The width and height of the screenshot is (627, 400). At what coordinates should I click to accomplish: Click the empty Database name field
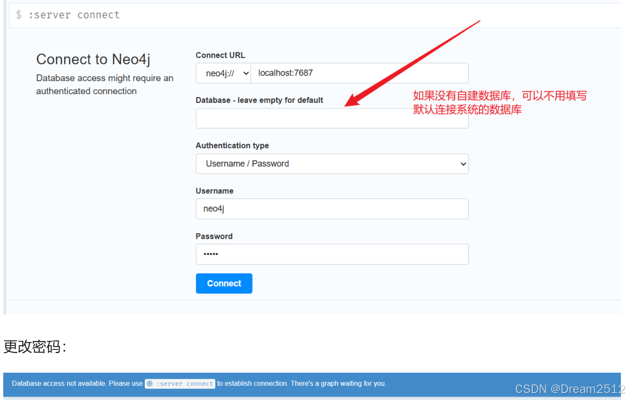[x=332, y=118]
